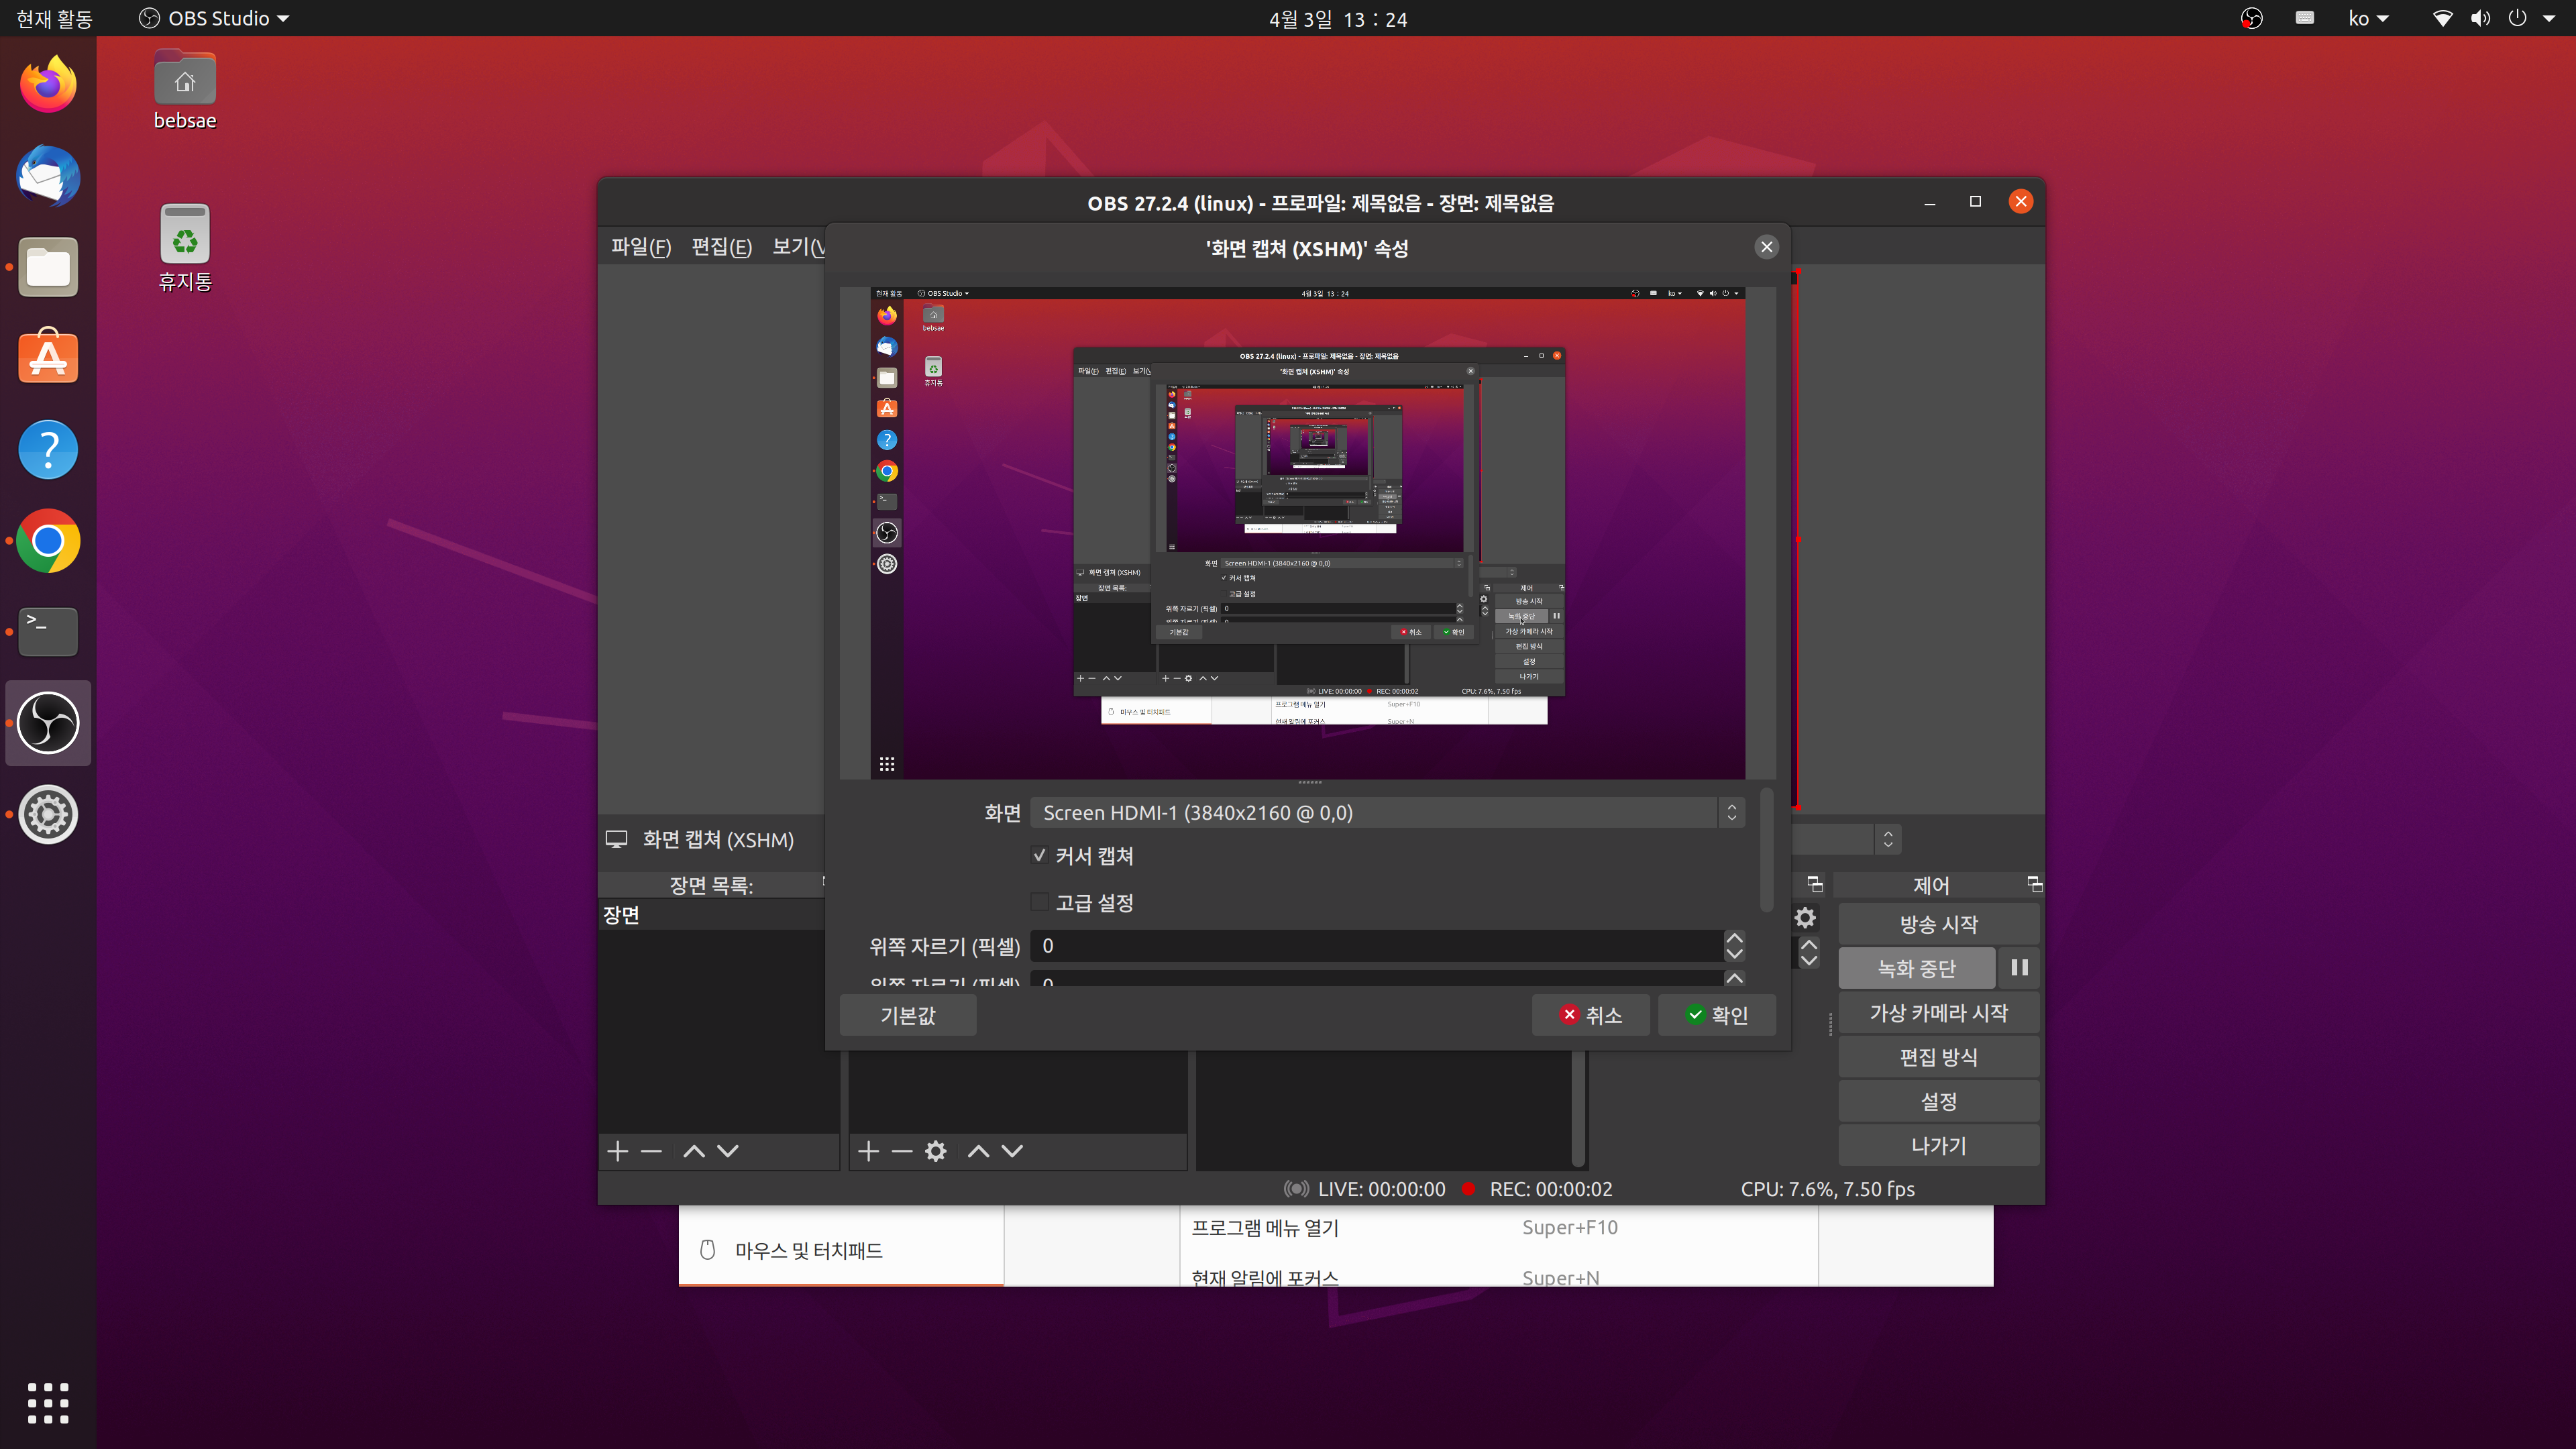This screenshot has width=2576, height=1449.
Task: Open source properties gear icon
Action: pos(935,1151)
